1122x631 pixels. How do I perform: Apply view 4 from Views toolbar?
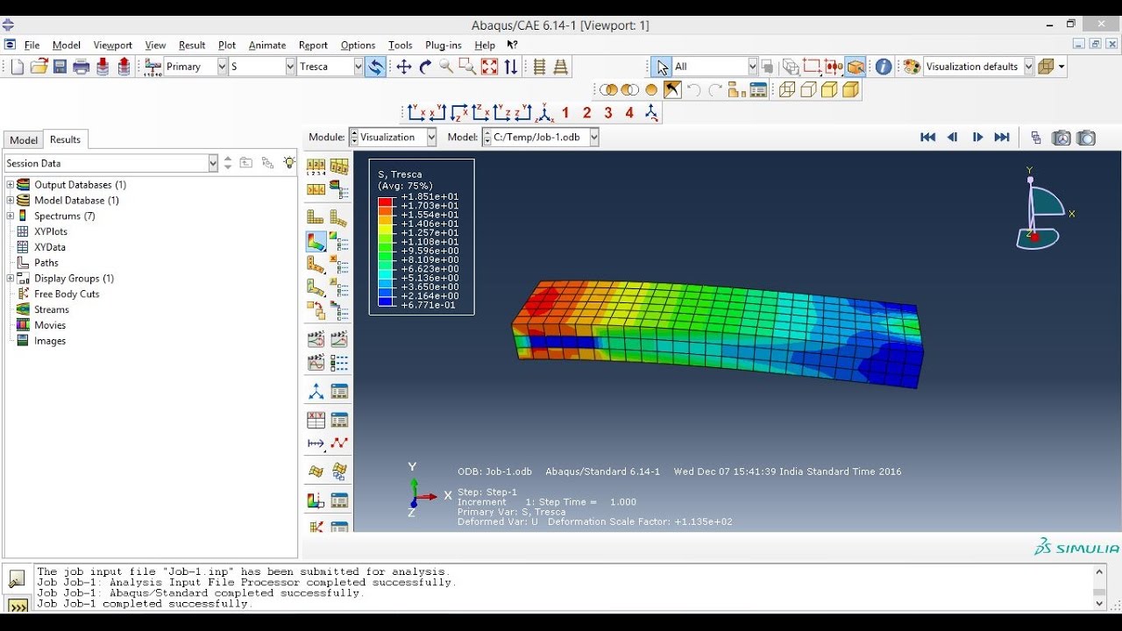629,112
